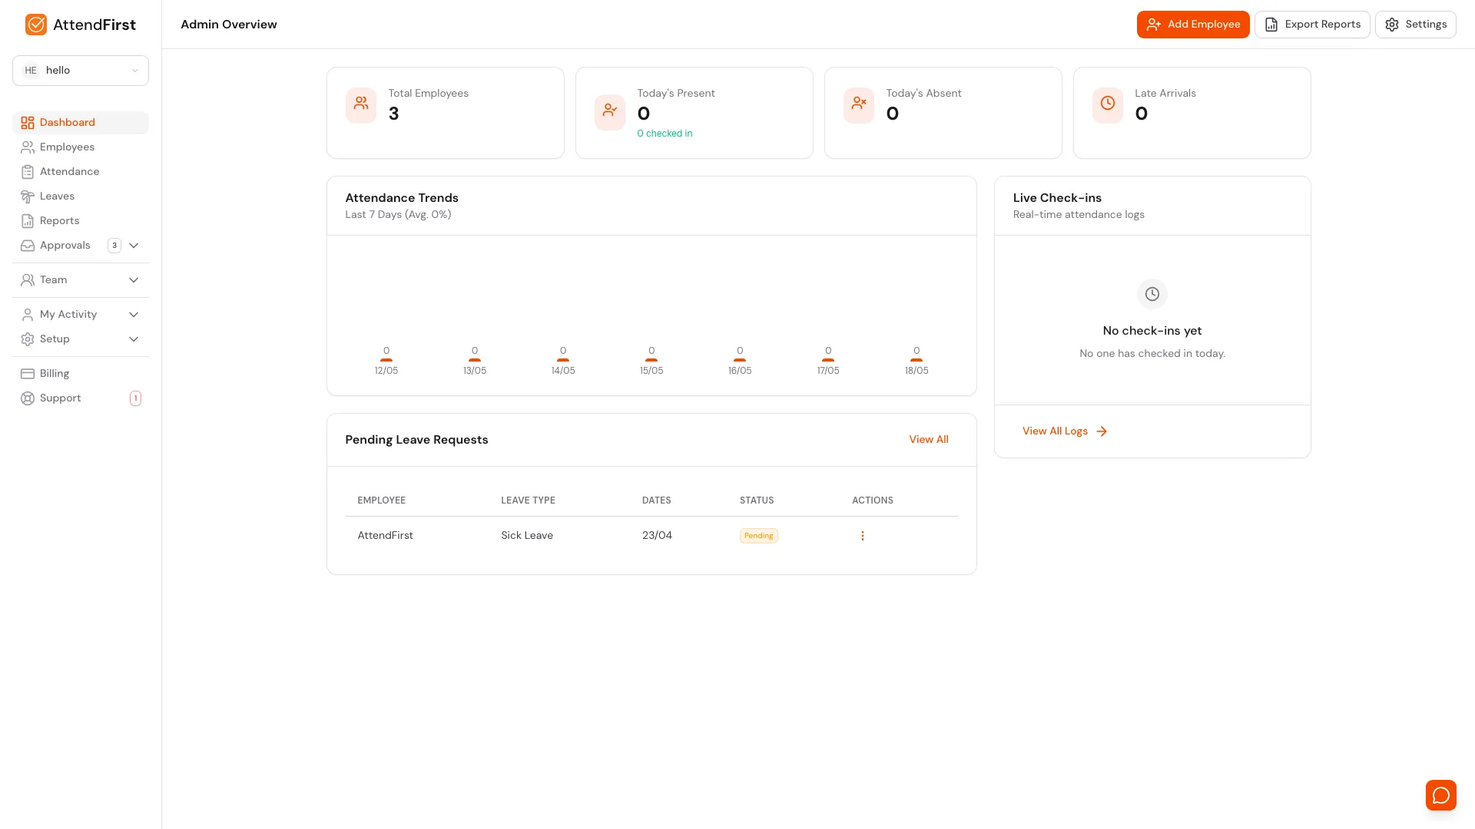
Task: Click View All pending leave requests
Action: pos(929,440)
